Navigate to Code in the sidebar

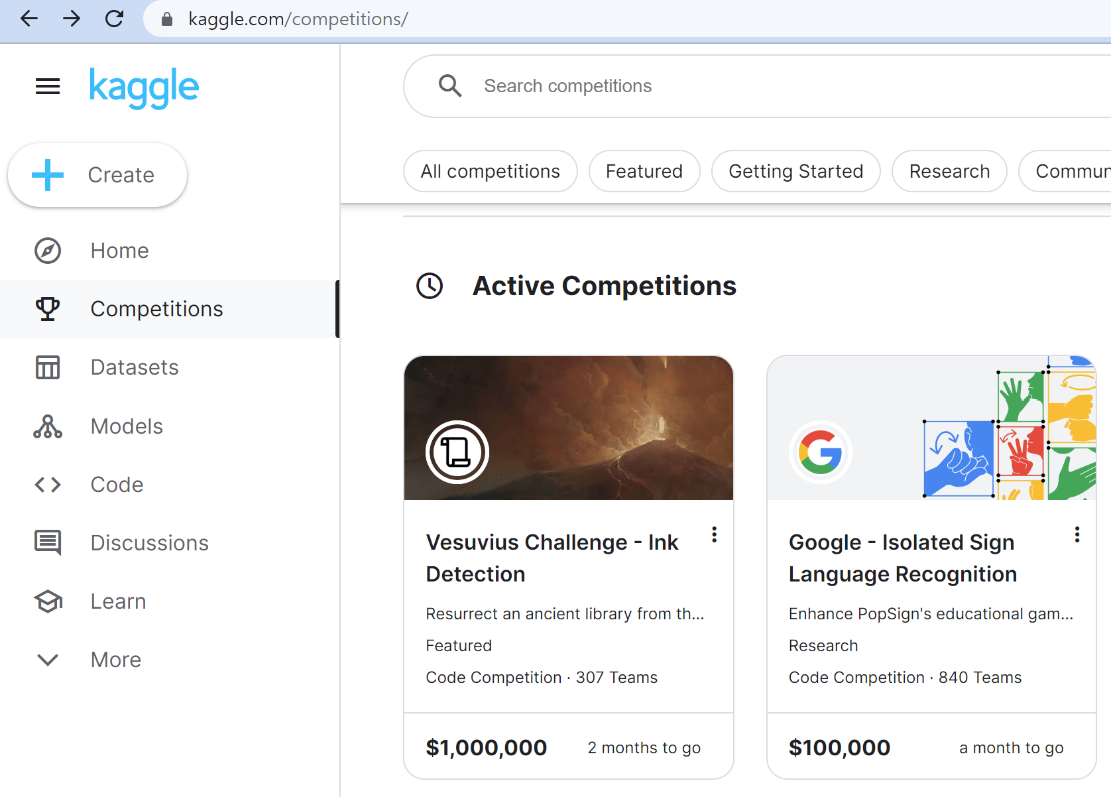[x=170, y=485]
